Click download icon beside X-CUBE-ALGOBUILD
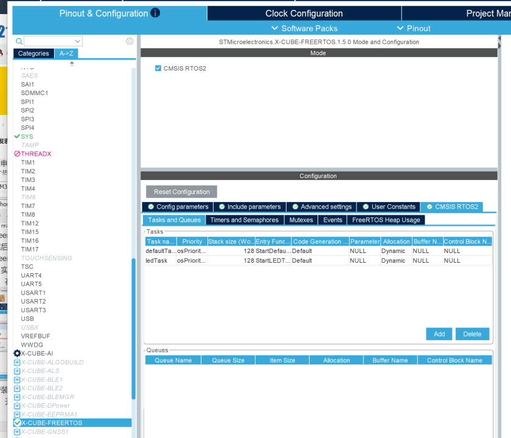This screenshot has height=438, width=511. (x=17, y=362)
